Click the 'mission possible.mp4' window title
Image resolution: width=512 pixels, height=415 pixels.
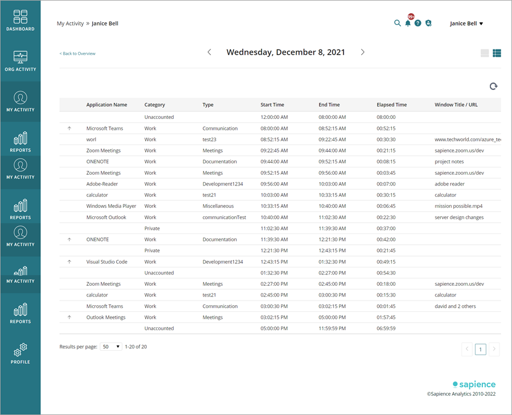pos(459,206)
